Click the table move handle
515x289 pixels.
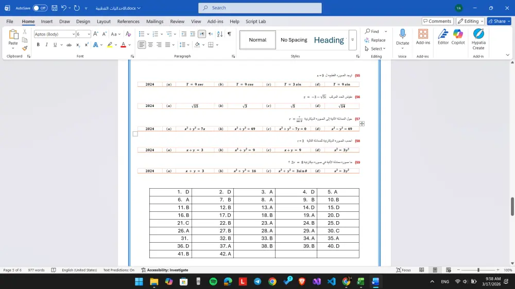tap(362, 123)
